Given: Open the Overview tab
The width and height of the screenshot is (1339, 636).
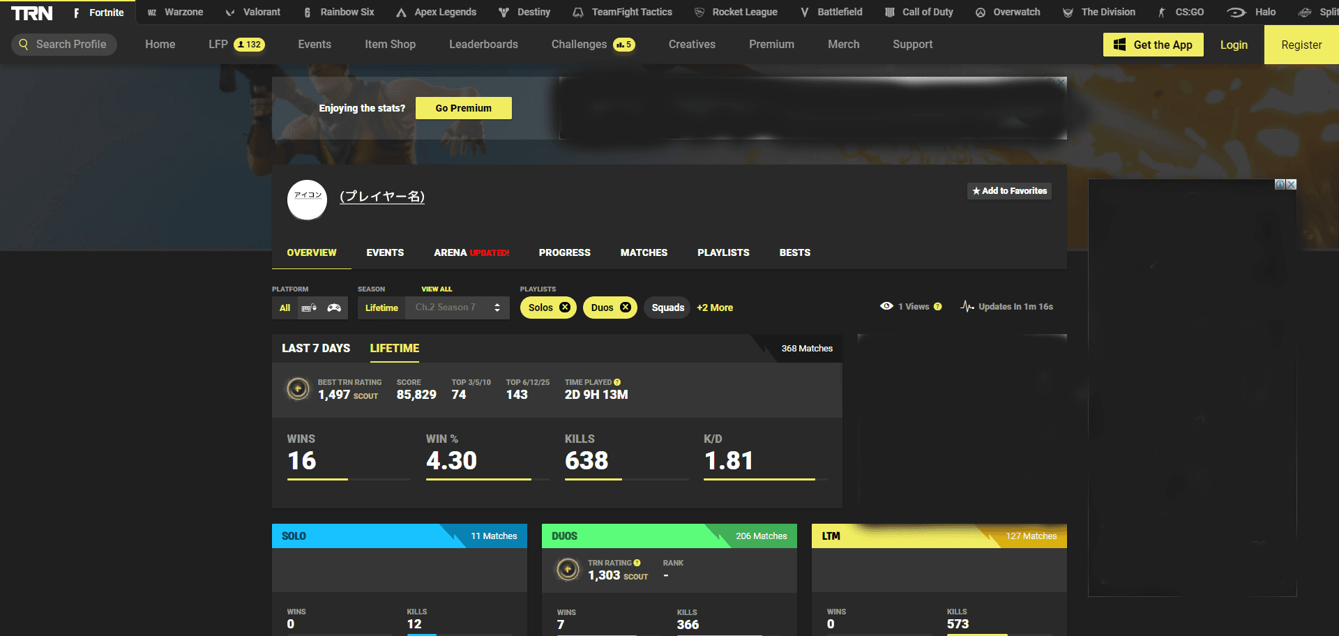Looking at the screenshot, I should pos(312,252).
